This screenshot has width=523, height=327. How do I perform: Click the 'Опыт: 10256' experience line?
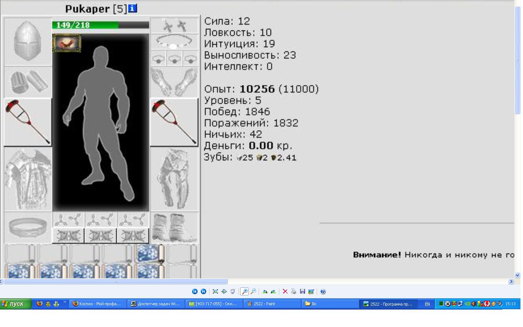pyautogui.click(x=261, y=89)
